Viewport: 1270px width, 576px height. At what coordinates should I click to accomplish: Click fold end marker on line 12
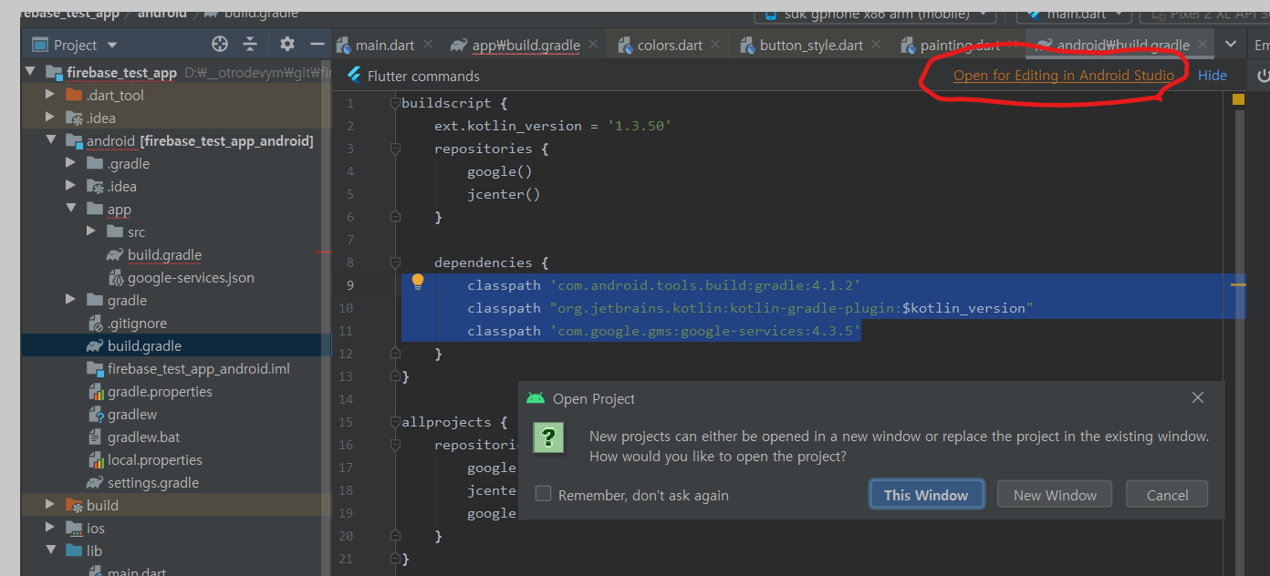[395, 354]
